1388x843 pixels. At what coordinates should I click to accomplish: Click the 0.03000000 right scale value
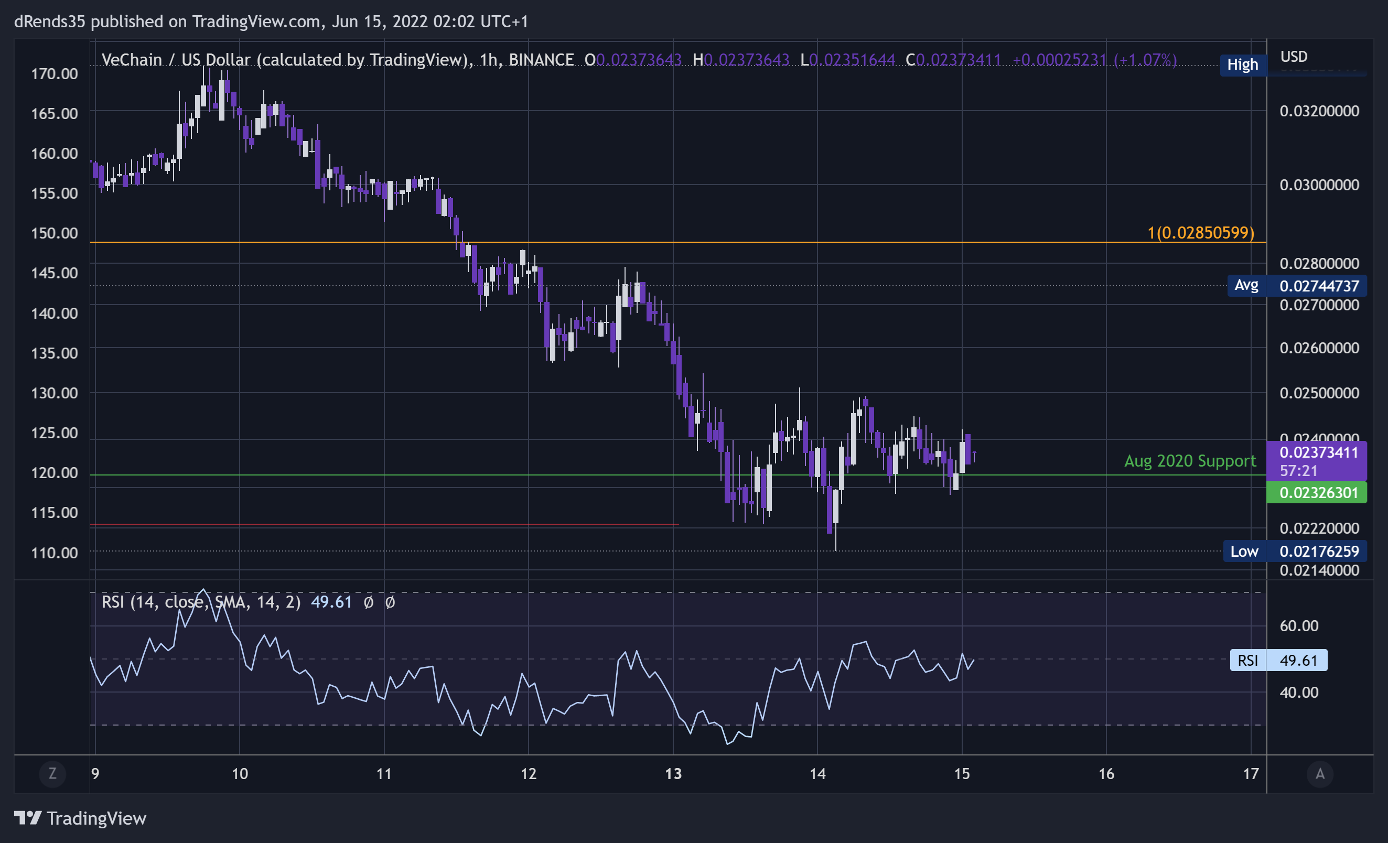point(1319,185)
